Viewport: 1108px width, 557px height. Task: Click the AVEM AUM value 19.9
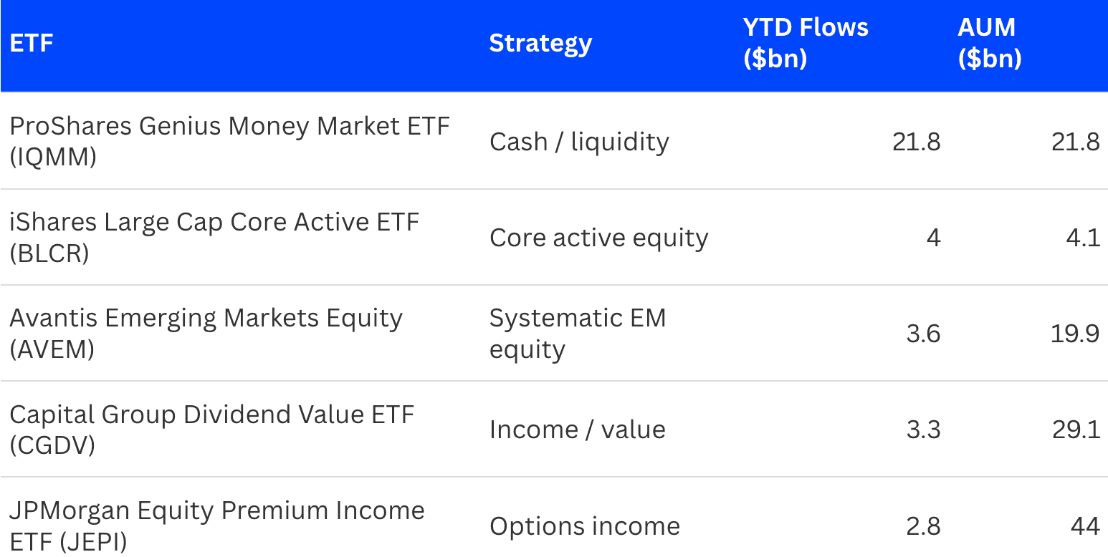pyautogui.click(x=1075, y=334)
